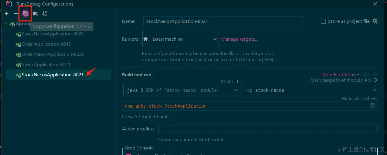This screenshot has height=155, width=387.
Task: Open the java 8 SDK JRE dropdown
Action: pyautogui.click(x=181, y=90)
